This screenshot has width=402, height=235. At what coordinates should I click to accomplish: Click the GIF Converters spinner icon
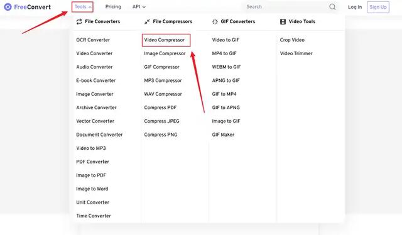[215, 22]
